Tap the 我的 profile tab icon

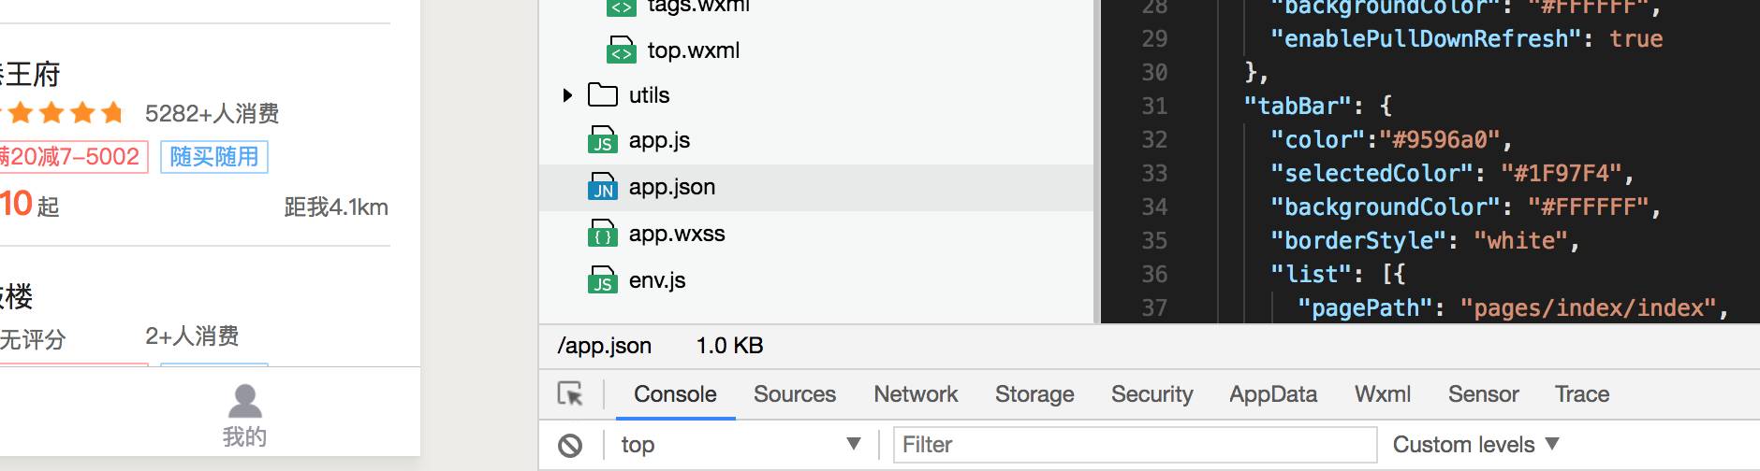pyautogui.click(x=245, y=402)
